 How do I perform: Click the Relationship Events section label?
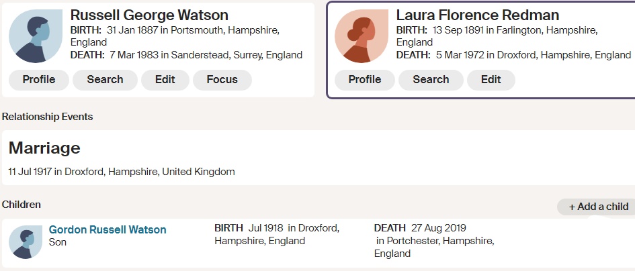coord(48,117)
